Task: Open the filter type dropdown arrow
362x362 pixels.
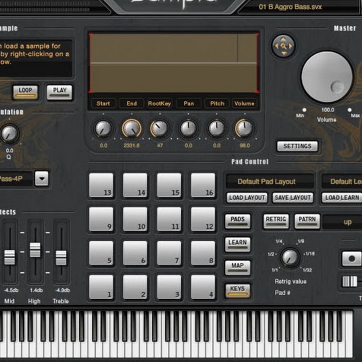Action: click(42, 179)
